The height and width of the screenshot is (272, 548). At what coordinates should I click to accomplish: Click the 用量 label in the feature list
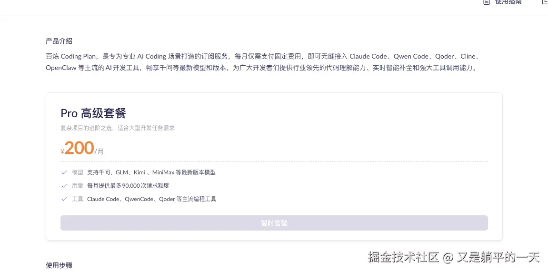click(78, 186)
